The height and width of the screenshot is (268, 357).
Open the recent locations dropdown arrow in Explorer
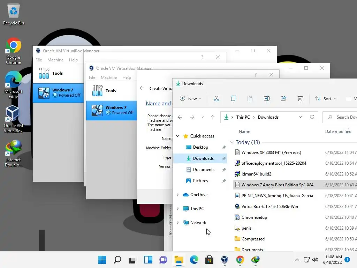coord(203,117)
